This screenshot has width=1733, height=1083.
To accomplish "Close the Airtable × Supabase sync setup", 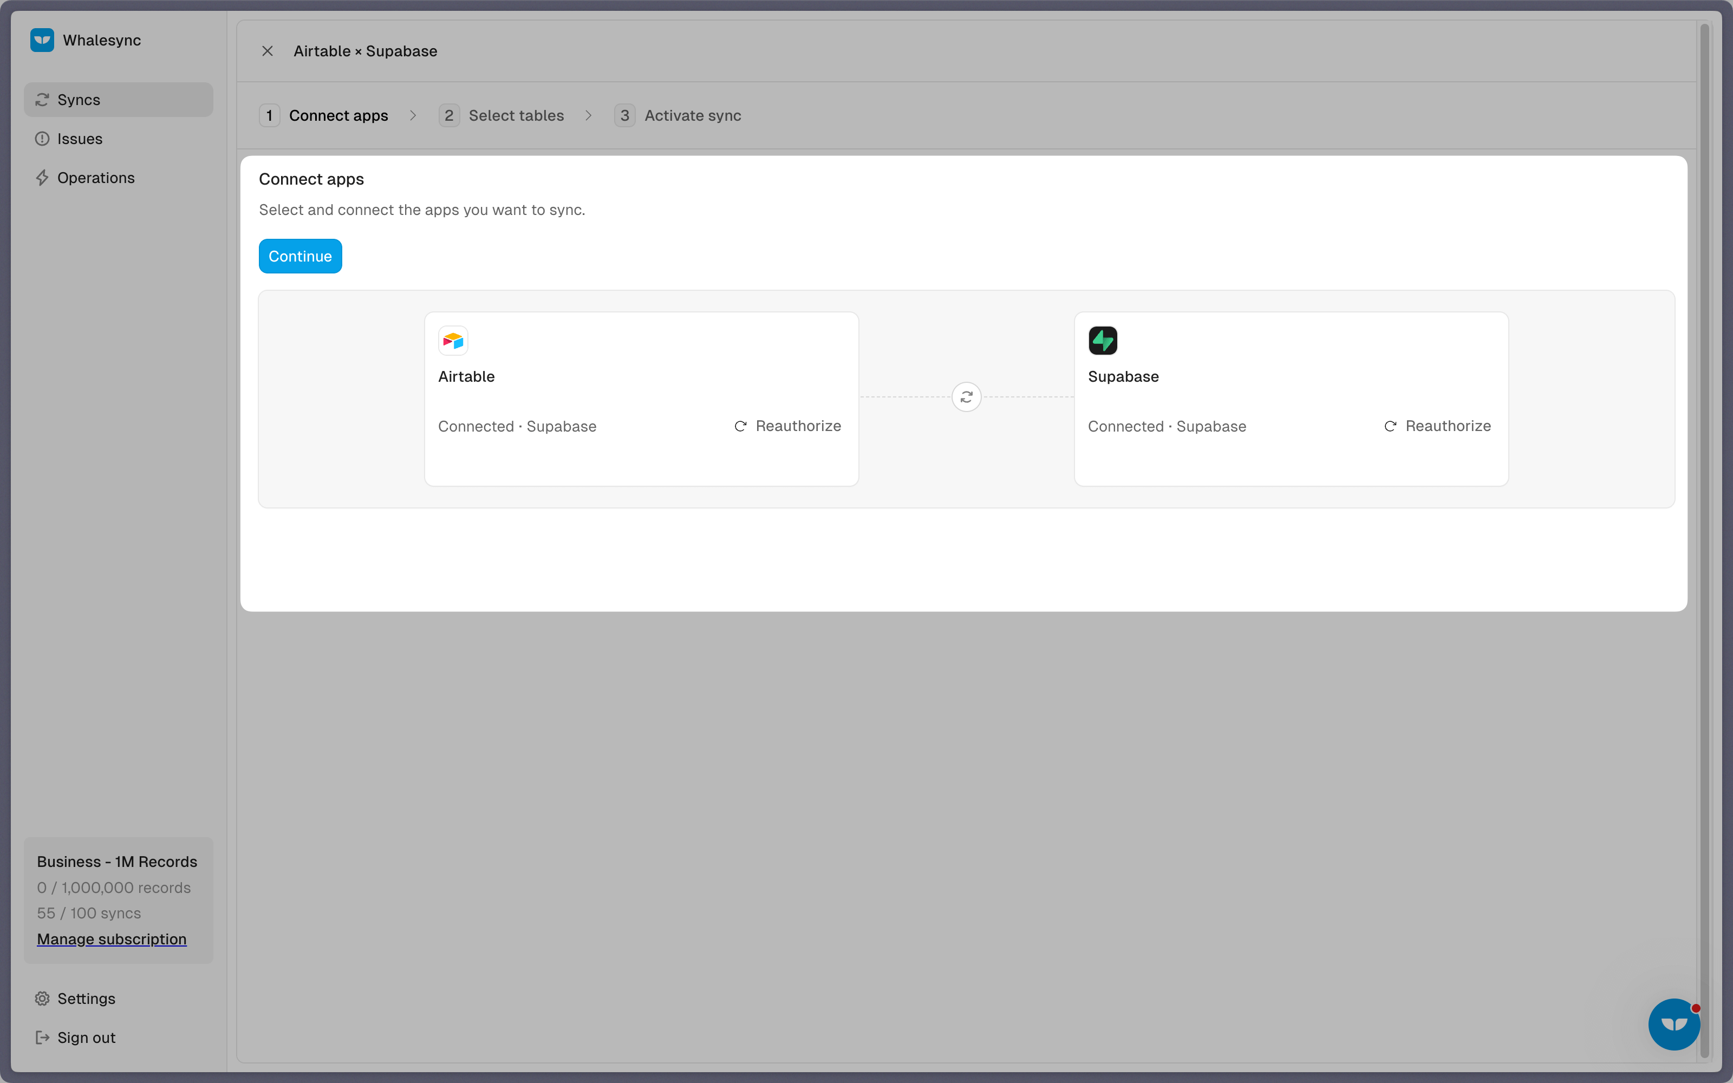I will [267, 51].
